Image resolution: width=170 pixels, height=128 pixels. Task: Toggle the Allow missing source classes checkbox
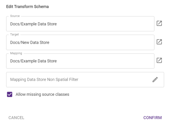tap(10, 94)
